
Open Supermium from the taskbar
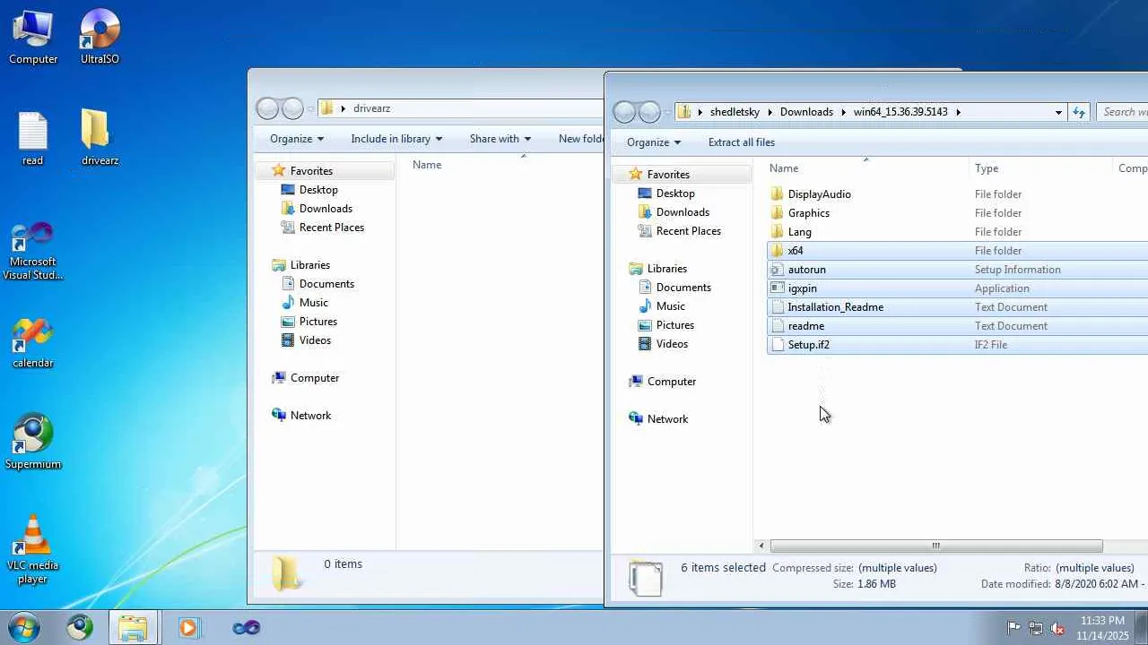tap(80, 627)
